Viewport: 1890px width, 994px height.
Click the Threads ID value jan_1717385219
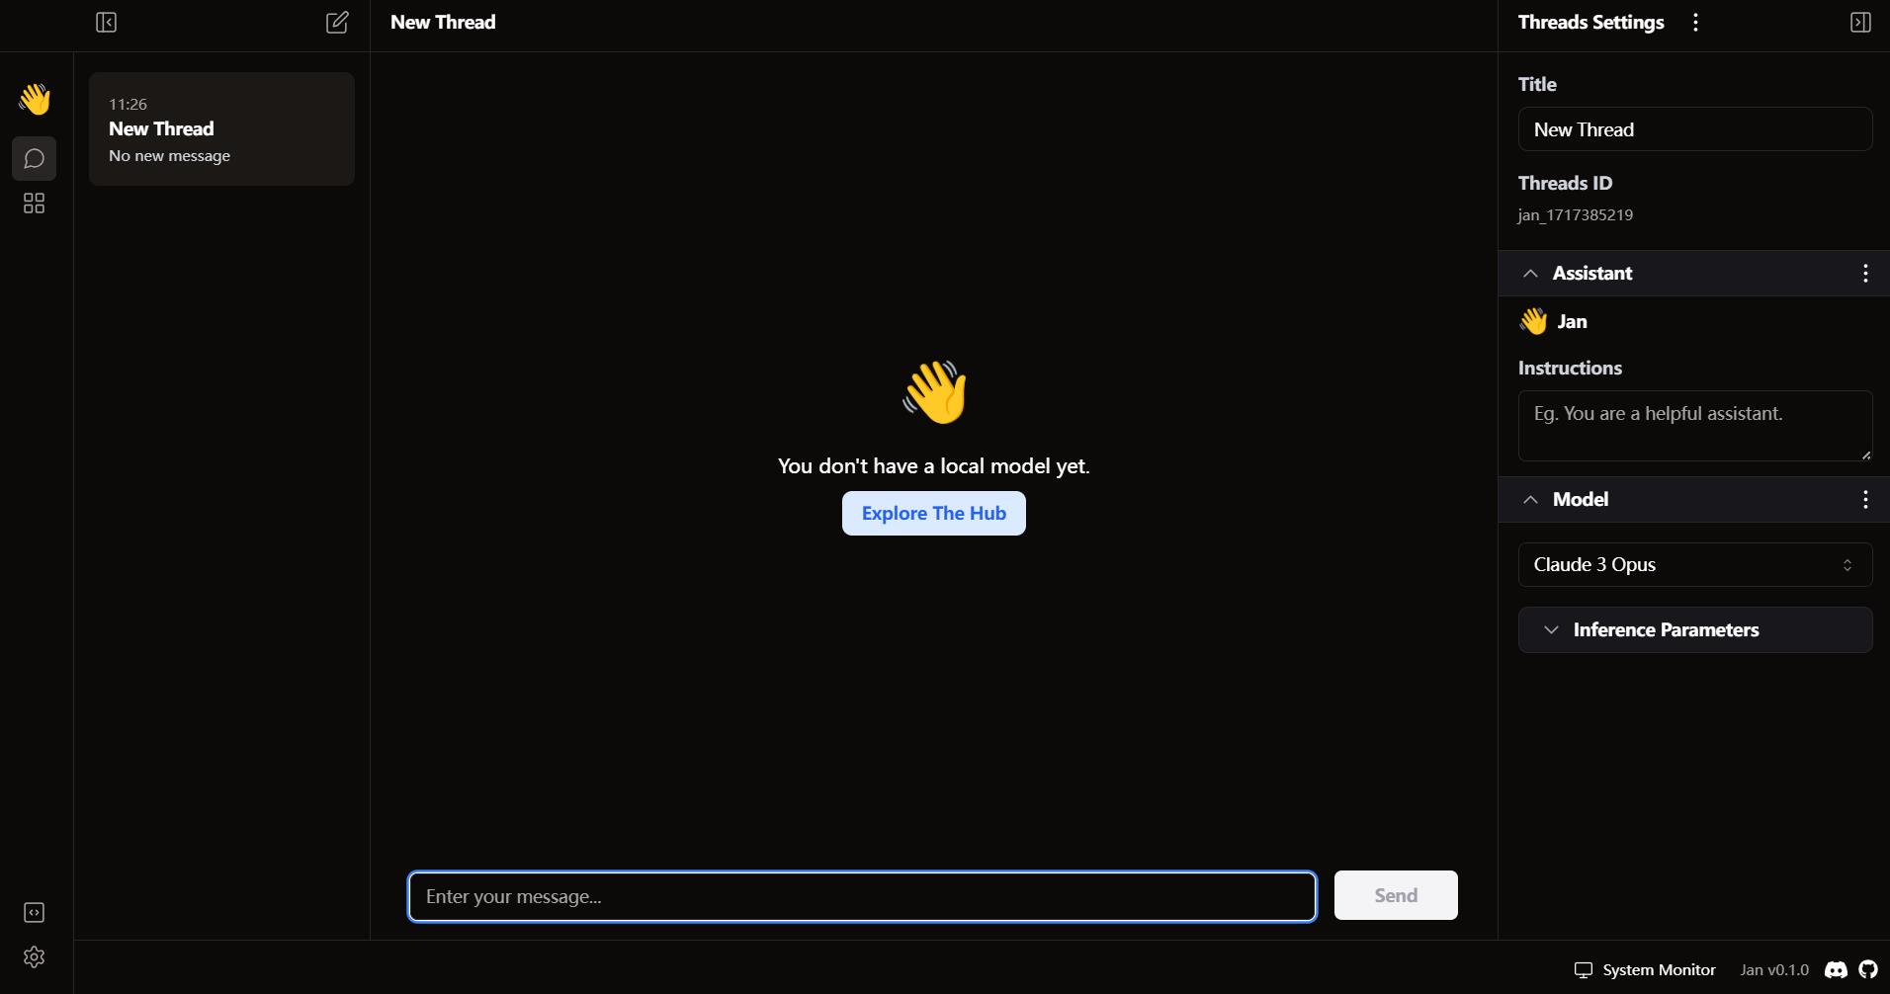1576,214
